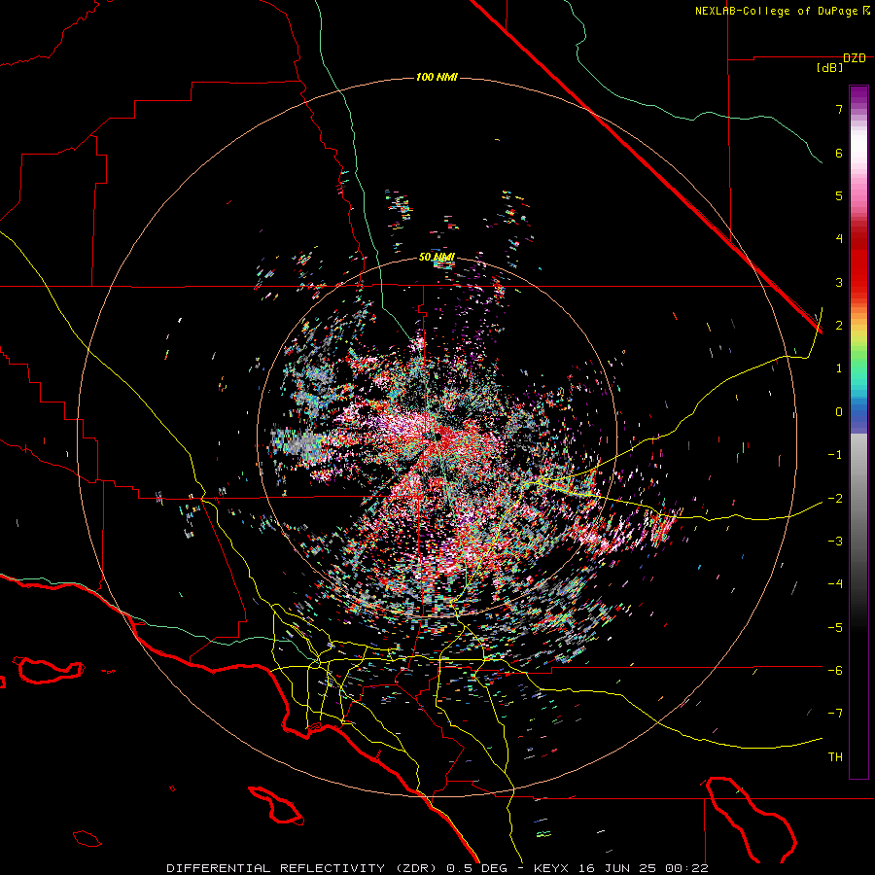The width and height of the screenshot is (875, 875).
Task: Click the 50 NMI range ring label
Action: point(437,258)
